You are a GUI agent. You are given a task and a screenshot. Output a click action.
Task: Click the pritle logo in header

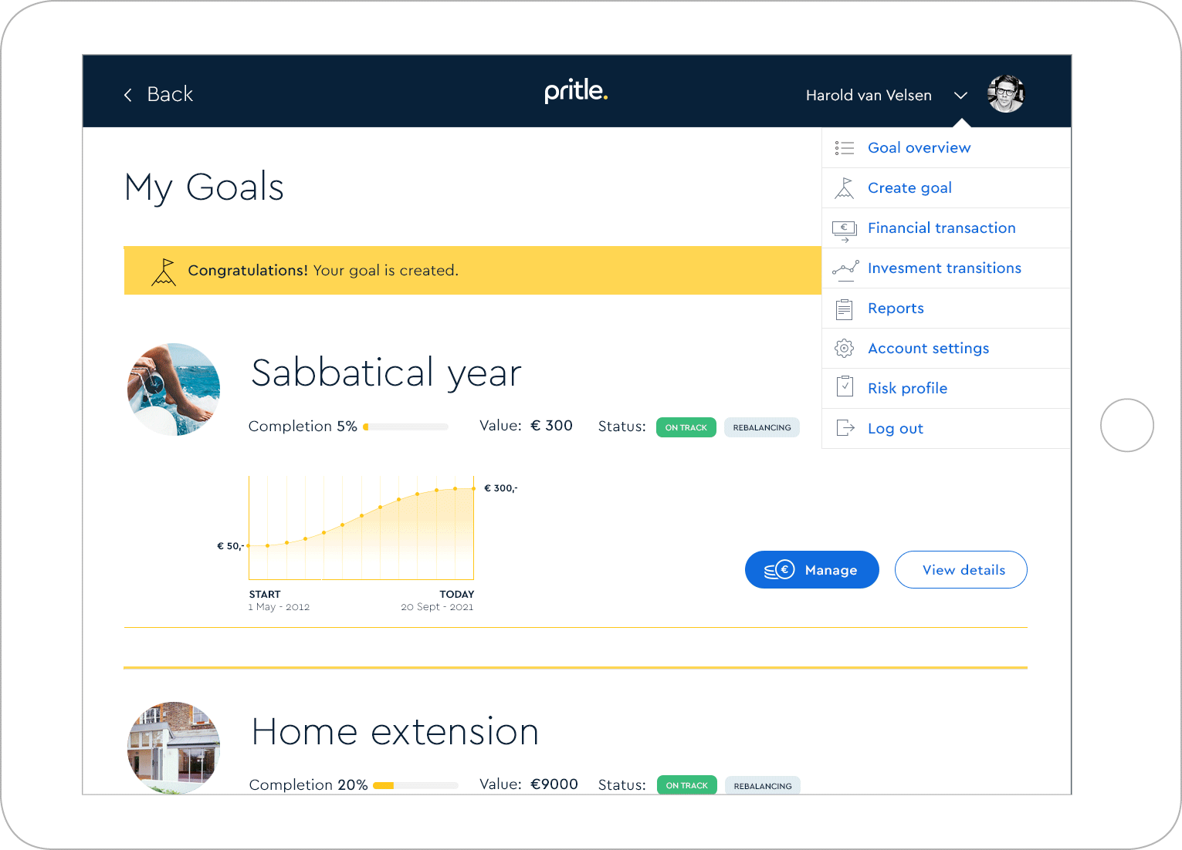(x=576, y=92)
